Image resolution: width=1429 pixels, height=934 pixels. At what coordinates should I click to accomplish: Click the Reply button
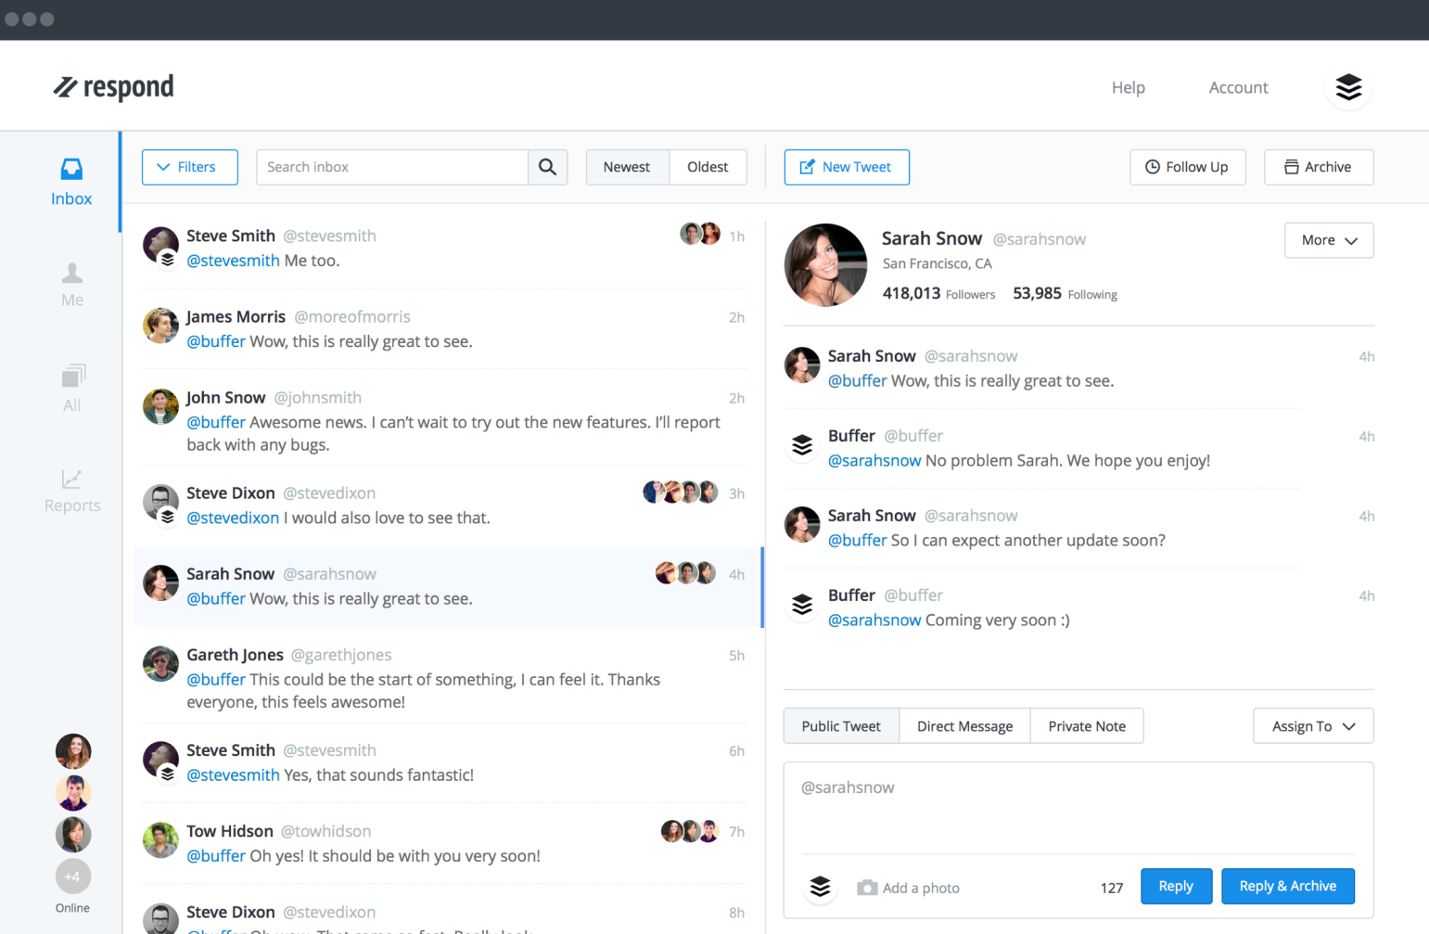(x=1176, y=886)
